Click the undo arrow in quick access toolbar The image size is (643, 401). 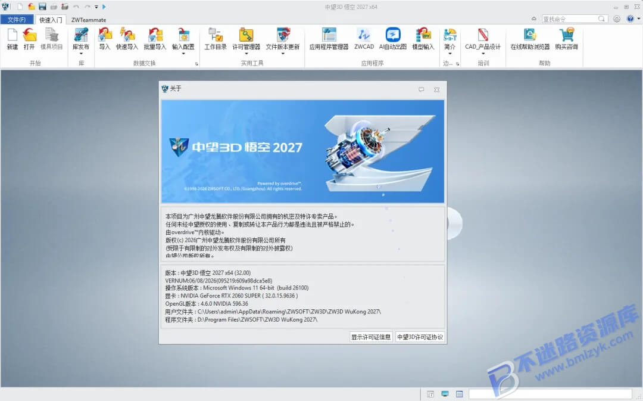(76, 7)
